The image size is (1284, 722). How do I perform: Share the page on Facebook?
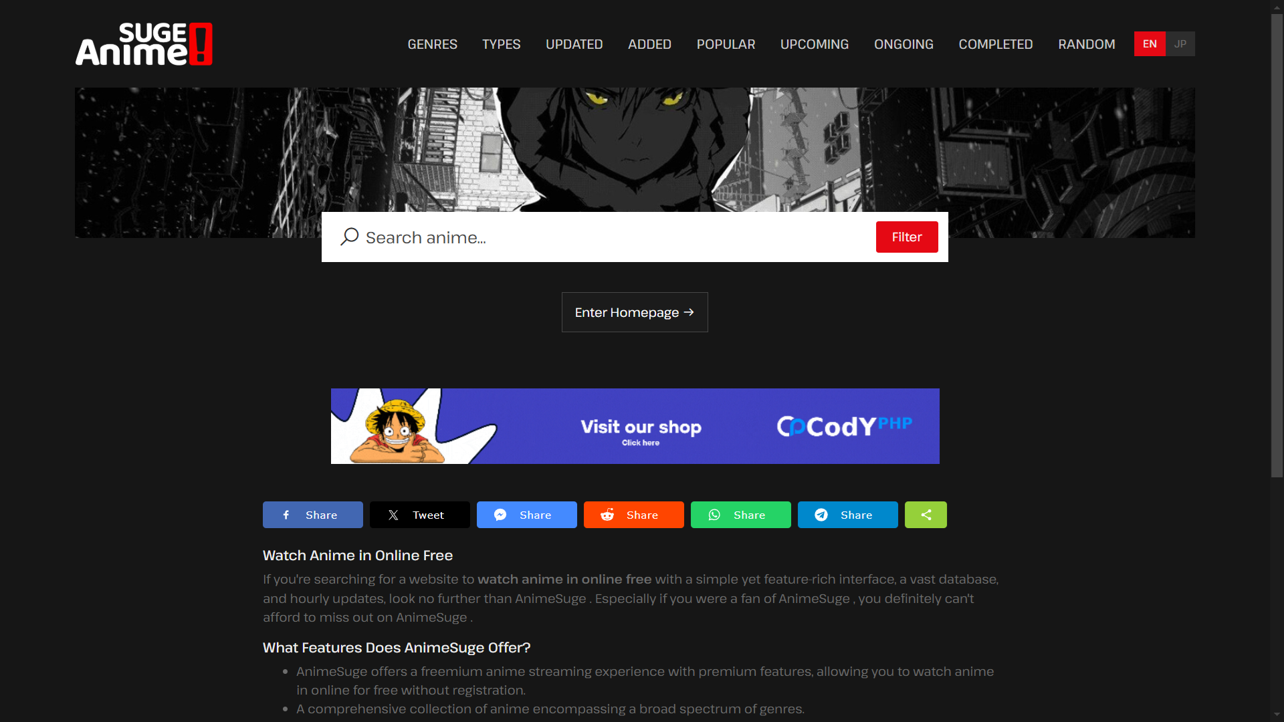coord(312,515)
